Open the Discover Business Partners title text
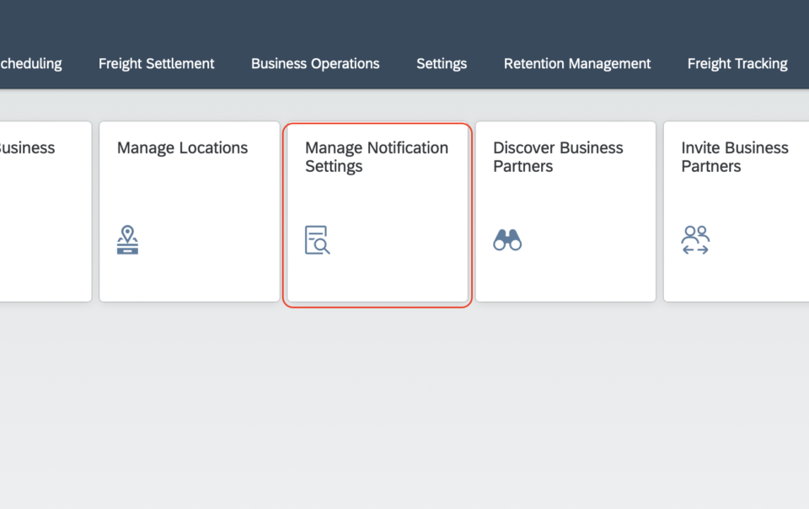This screenshot has height=509, width=809. coord(558,157)
